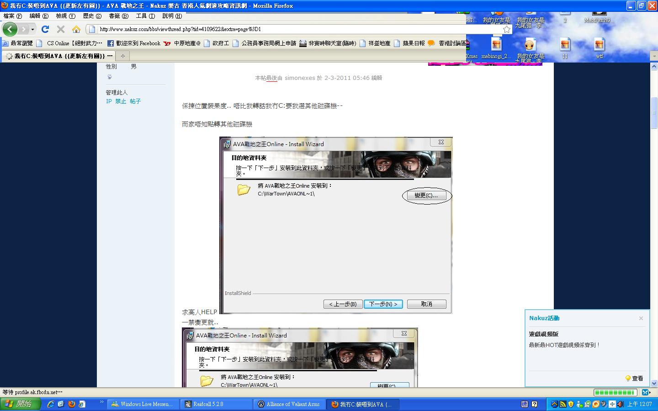
Task: Click the down arrow of page scrollbar
Action: click(x=654, y=384)
